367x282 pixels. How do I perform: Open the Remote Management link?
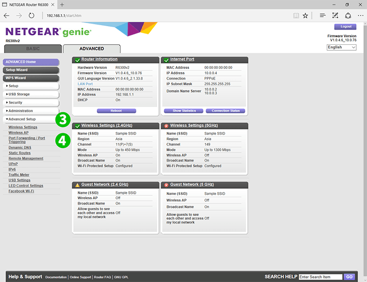pyautogui.click(x=26, y=159)
